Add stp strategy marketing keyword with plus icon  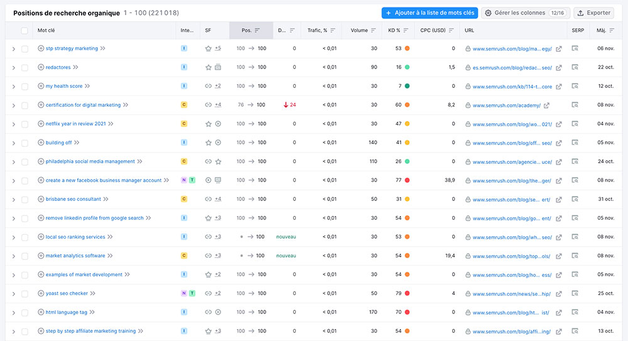tap(40, 48)
